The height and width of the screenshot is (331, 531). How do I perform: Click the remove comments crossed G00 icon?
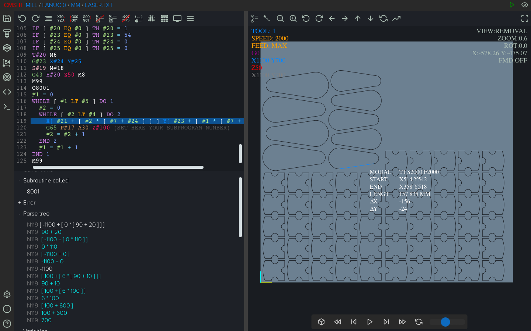pyautogui.click(x=125, y=18)
